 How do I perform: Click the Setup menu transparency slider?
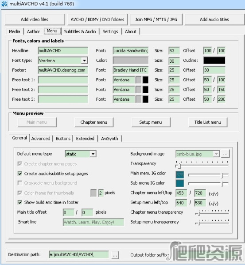[212, 222]
